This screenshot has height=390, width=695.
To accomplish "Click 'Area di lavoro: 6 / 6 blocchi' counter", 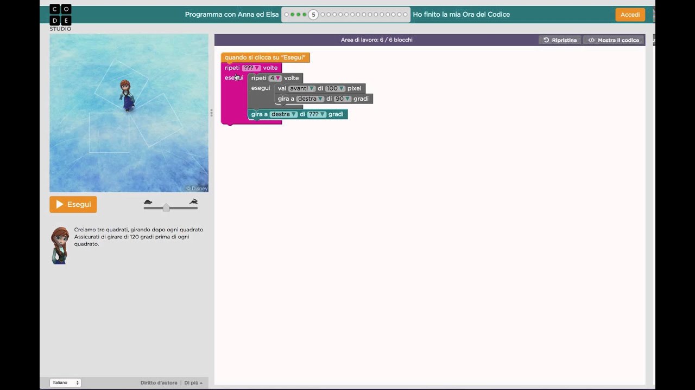I will click(376, 40).
